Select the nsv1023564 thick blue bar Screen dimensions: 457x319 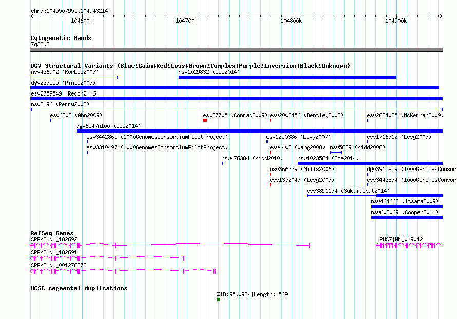tap(370, 163)
